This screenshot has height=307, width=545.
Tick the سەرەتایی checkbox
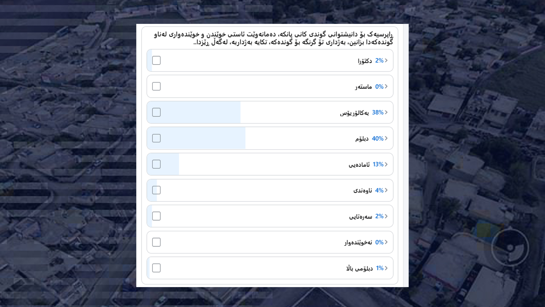[156, 216]
